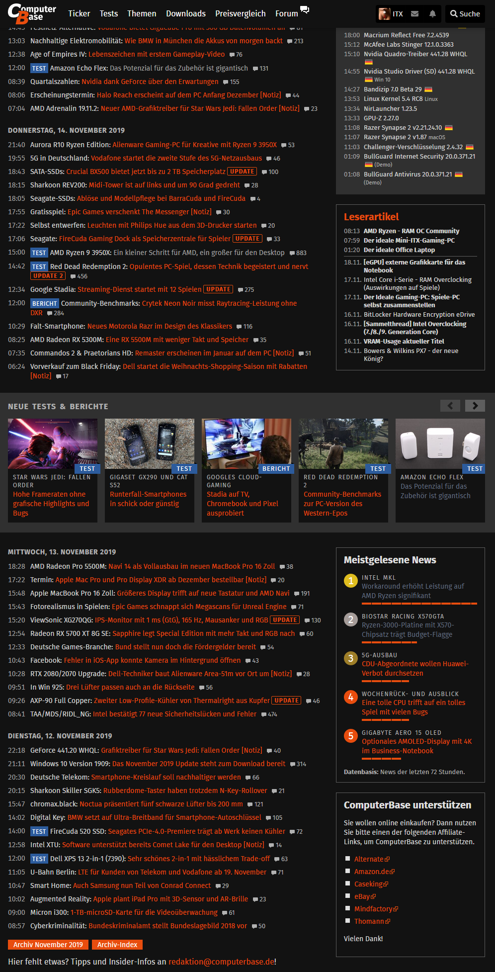
Task: Open Macrium Reflect Free 7.2.4539 download
Action: click(406, 35)
